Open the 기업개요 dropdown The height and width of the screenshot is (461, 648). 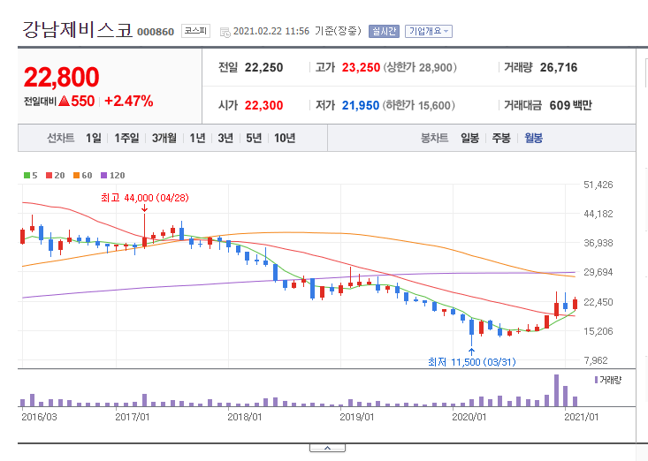429,31
